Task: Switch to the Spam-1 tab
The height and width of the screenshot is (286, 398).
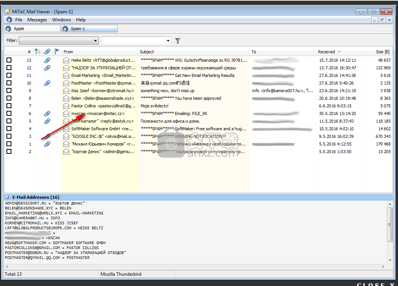Action: click(x=90, y=29)
